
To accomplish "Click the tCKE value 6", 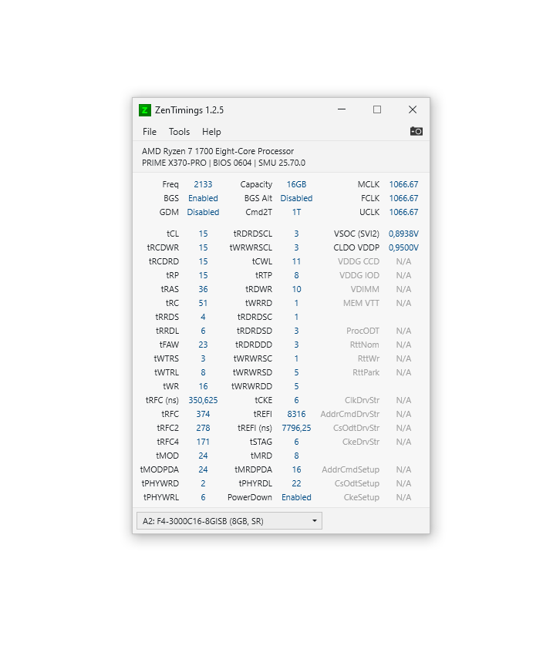I will (296, 400).
